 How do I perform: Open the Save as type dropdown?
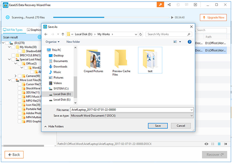coord(132,116)
